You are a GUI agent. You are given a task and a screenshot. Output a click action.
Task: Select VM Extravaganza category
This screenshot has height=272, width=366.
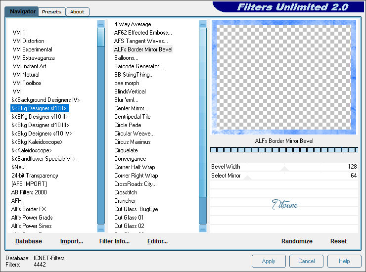click(34, 58)
